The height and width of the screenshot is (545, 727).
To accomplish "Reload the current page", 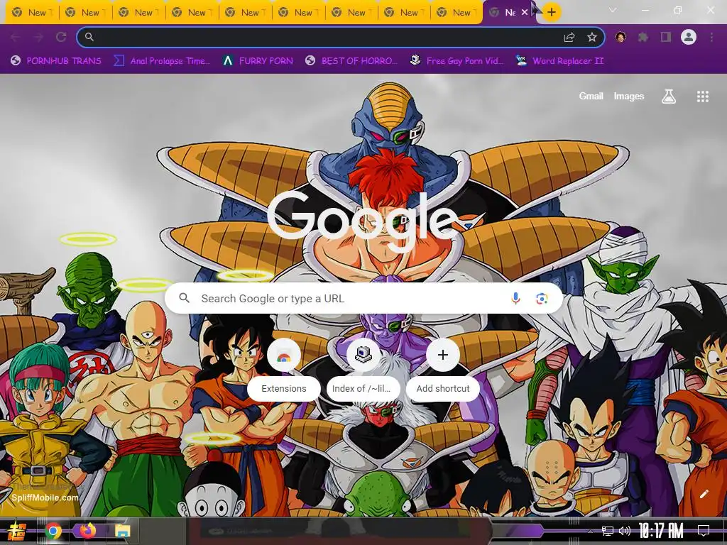I will coord(61,37).
